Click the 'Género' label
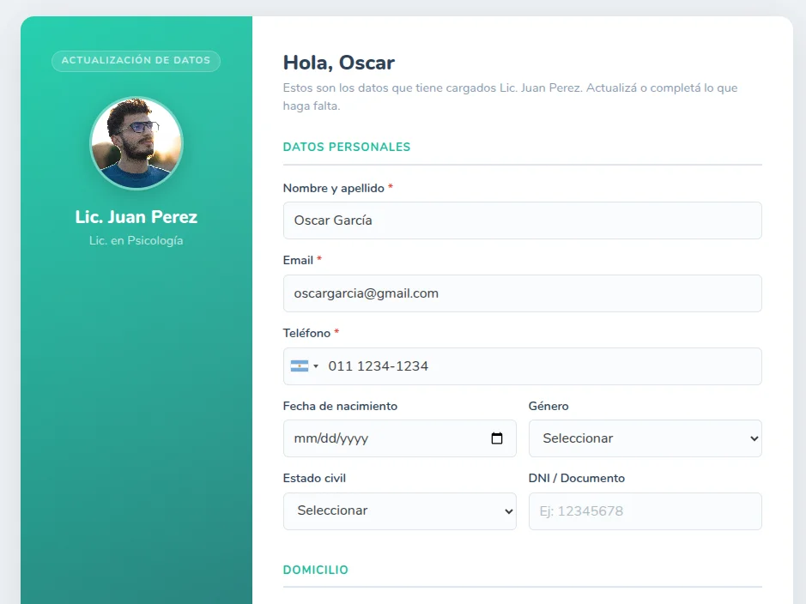Image resolution: width=806 pixels, height=604 pixels. click(548, 406)
